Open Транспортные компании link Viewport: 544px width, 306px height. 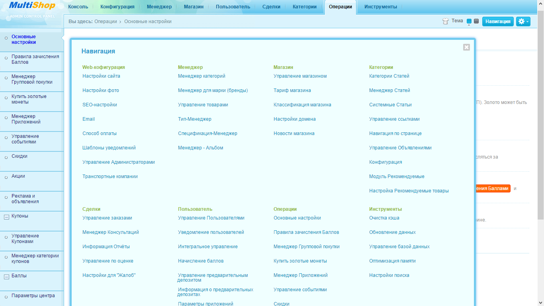coord(110,177)
